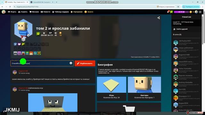
Task: Click the Биография heading
Action: [105, 65]
